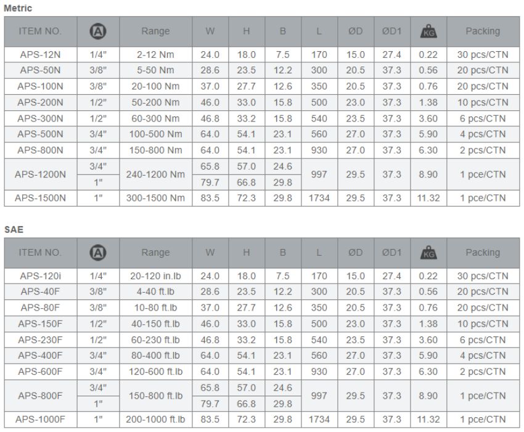Click the Range header in the Metric table
This screenshot has width=524, height=432.
(x=155, y=31)
